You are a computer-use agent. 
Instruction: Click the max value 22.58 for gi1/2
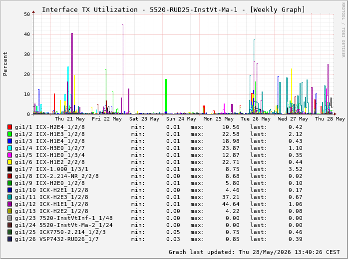click(x=231, y=134)
